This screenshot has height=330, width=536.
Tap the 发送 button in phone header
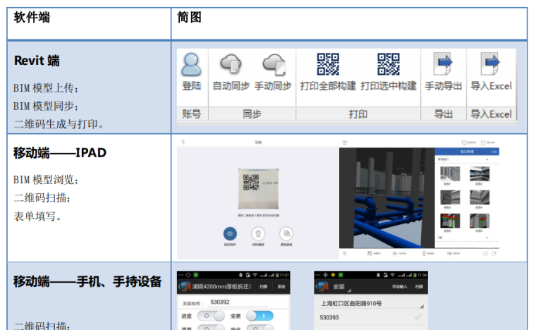pyautogui.click(x=281, y=287)
